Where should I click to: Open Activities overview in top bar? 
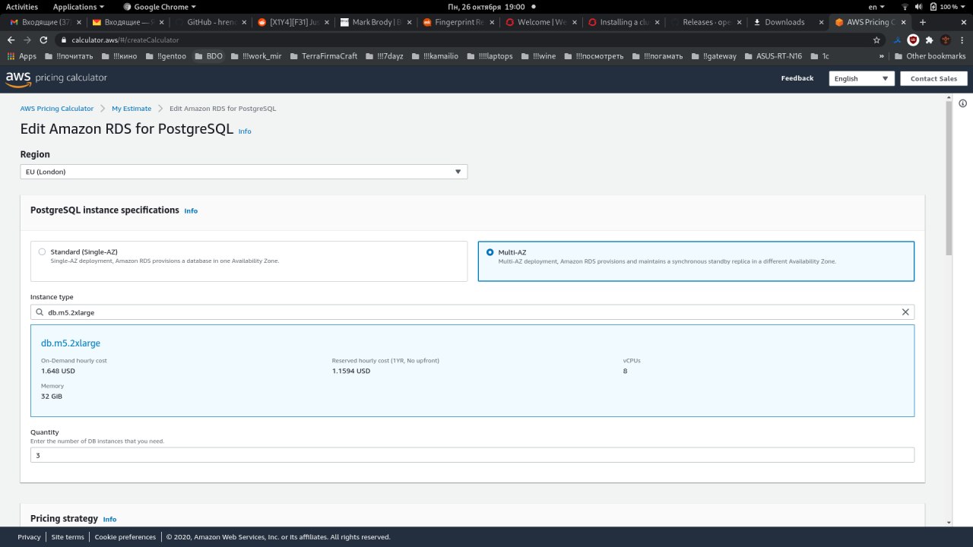click(x=22, y=7)
